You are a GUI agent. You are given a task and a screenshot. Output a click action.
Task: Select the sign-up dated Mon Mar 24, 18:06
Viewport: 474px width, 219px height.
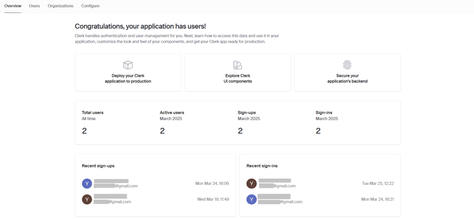(155, 183)
